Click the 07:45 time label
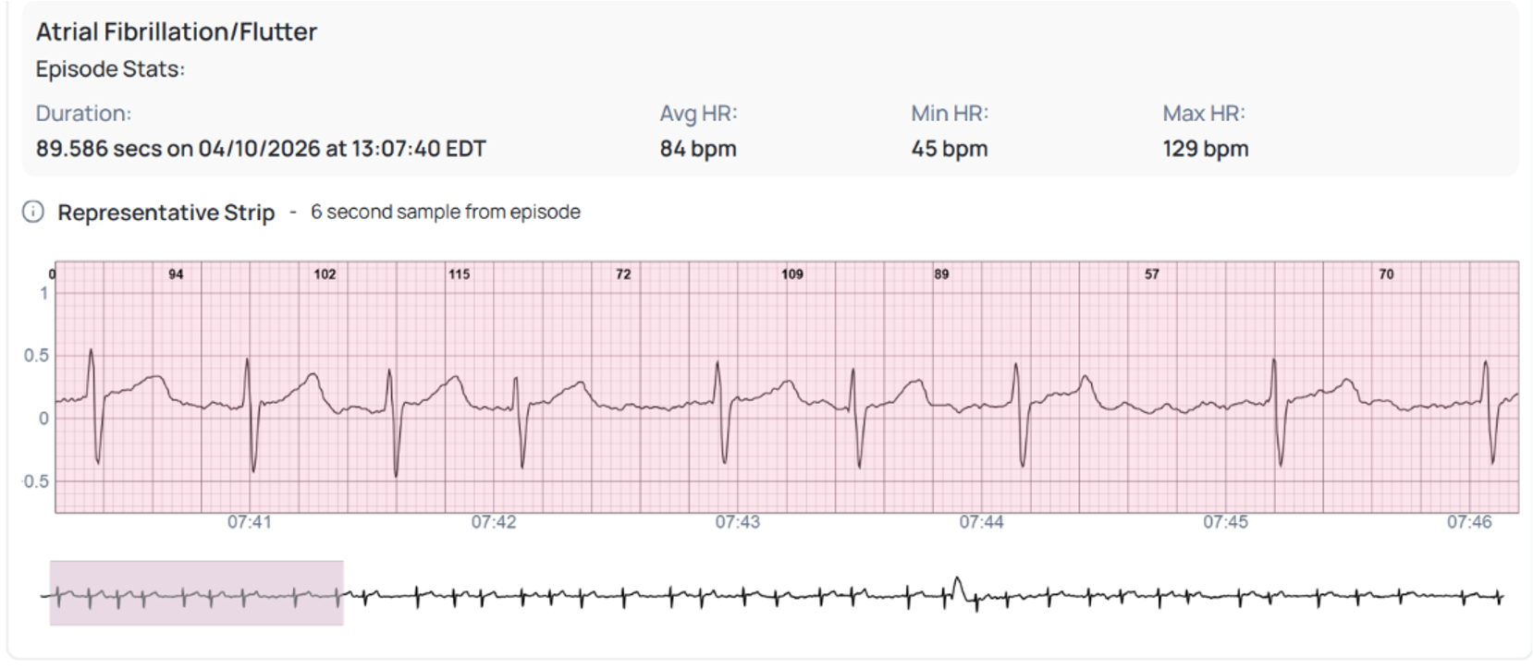This screenshot has width=1533, height=669. click(1225, 522)
